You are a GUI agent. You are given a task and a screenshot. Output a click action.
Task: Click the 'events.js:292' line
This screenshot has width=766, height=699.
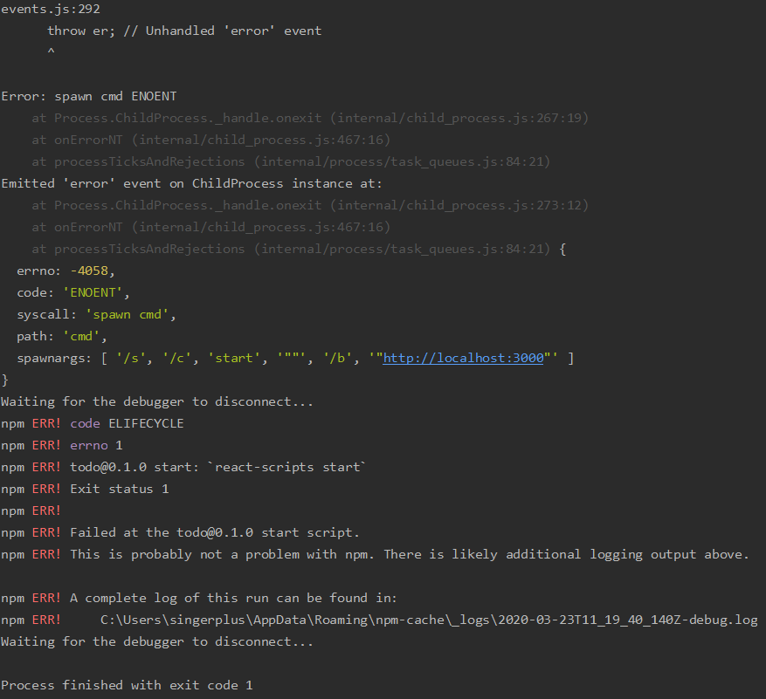[x=51, y=10]
